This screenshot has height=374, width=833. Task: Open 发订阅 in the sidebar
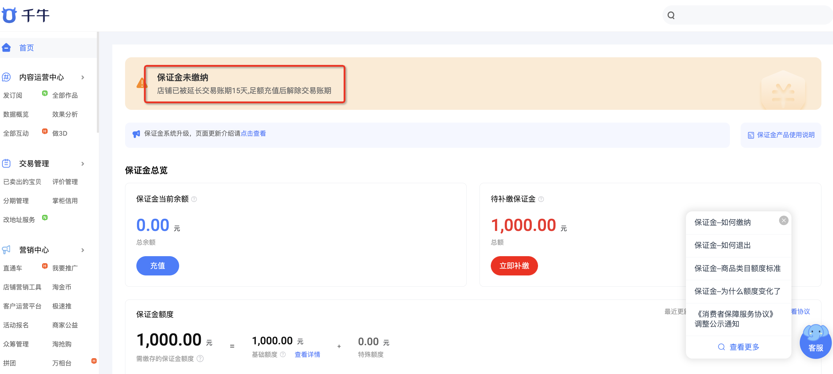(12, 95)
